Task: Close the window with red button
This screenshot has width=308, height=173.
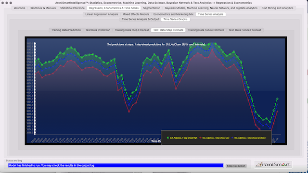Action: point(2,3)
